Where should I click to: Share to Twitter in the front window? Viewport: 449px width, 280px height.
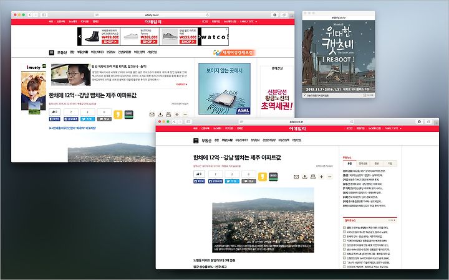232,182
